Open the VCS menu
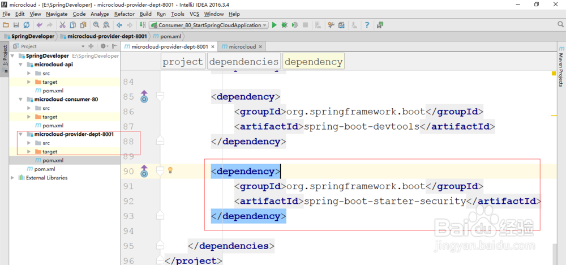The image size is (566, 265). pos(195,14)
